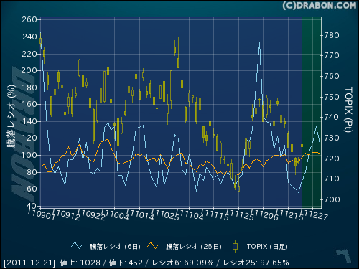This screenshot has height=269, width=359.
Task: Click the 111125 date label on the x-axis
Action: coord(239,214)
